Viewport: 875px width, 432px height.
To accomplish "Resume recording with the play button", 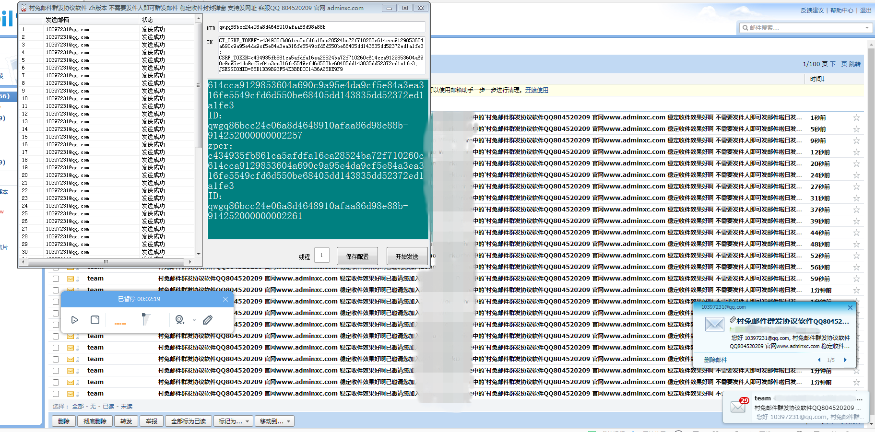I will click(75, 320).
